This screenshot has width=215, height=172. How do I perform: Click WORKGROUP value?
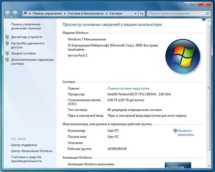click(117, 149)
